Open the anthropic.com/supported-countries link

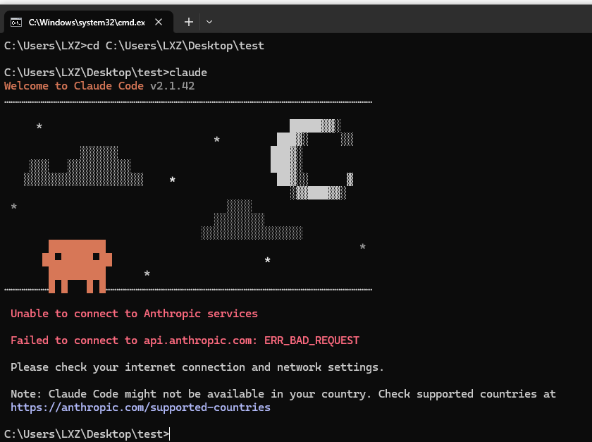coord(140,407)
